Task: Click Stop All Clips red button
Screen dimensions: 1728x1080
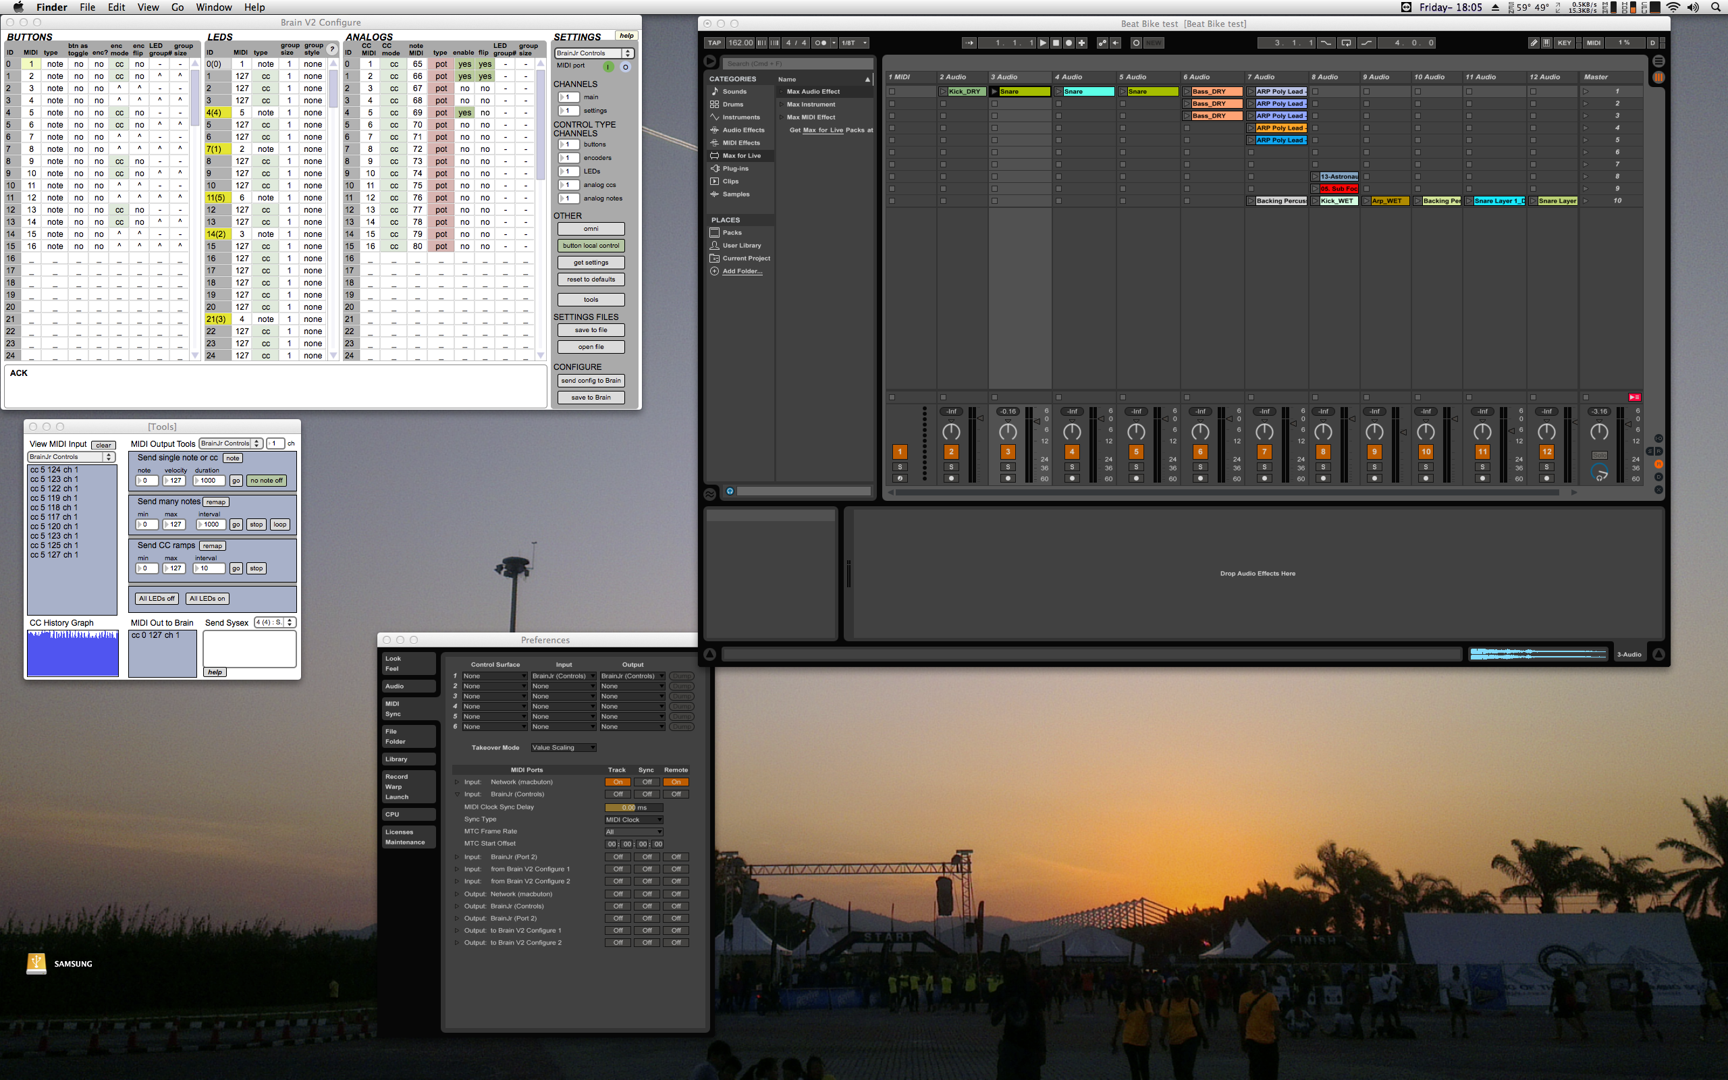Action: click(1634, 397)
